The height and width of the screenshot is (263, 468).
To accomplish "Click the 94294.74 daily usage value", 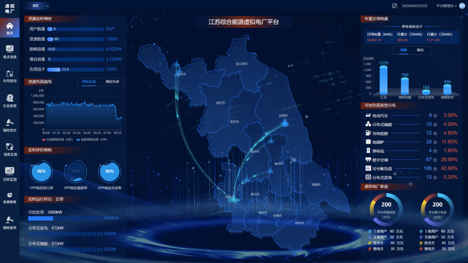I will (x=374, y=40).
